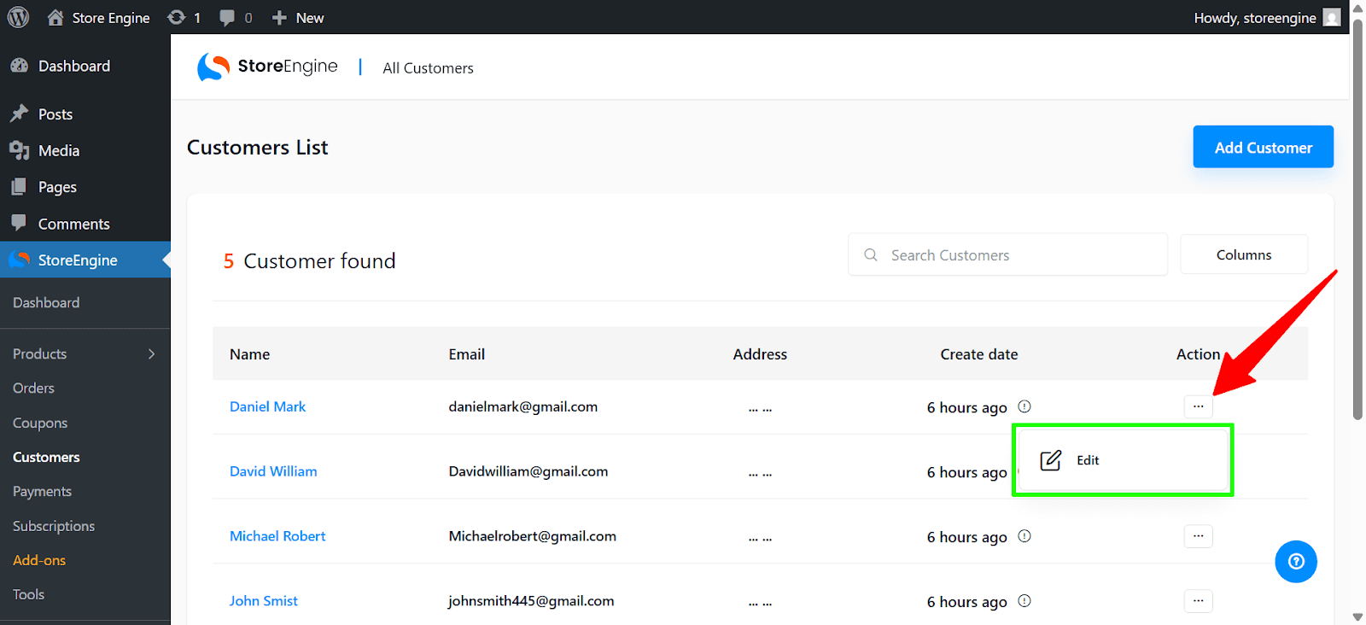1366x625 pixels.
Task: Click the Edit pencil icon in popup
Action: [1051, 460]
